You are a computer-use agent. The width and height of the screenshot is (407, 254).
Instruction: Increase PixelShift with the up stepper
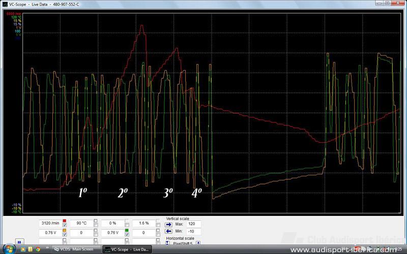tap(198, 243)
